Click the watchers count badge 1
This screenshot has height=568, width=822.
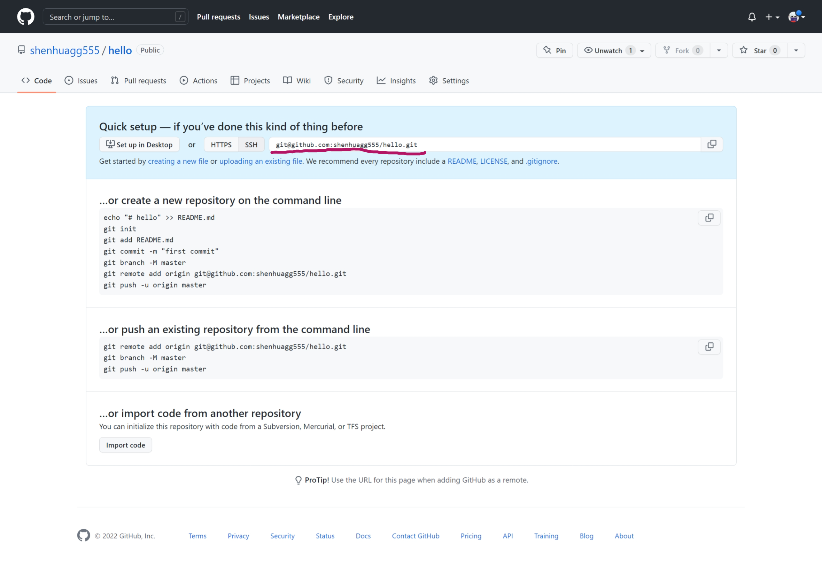coord(630,50)
